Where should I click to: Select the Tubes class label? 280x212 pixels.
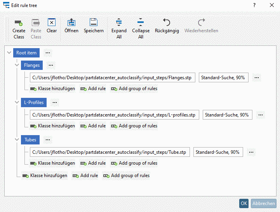30,140
